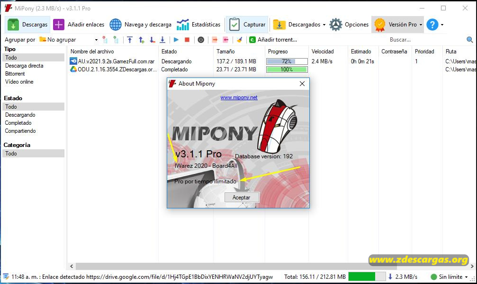The height and width of the screenshot is (284, 477).
Task: Sort by Contraseña column header
Action: tap(395, 52)
